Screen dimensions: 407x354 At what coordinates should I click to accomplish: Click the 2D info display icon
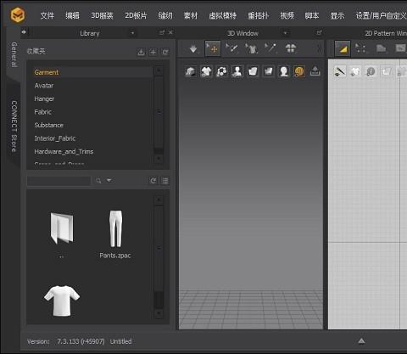[371, 71]
